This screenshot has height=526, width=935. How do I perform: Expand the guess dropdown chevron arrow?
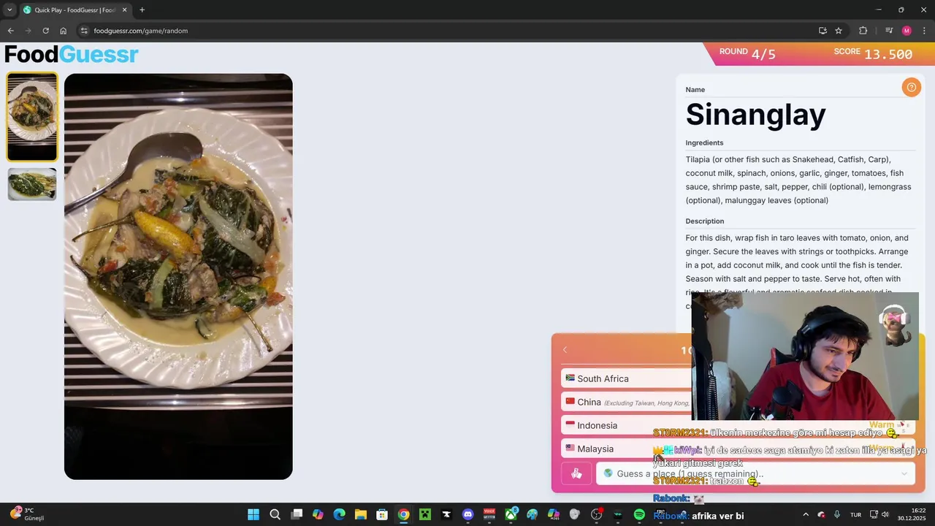pyautogui.click(x=904, y=474)
